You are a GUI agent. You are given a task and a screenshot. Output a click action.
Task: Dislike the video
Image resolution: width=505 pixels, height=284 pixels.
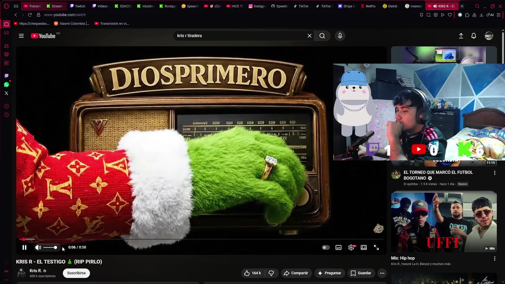click(x=271, y=273)
